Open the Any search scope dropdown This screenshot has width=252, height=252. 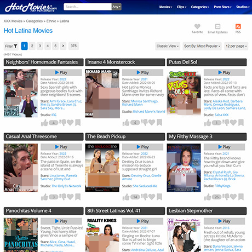coord(117,7)
